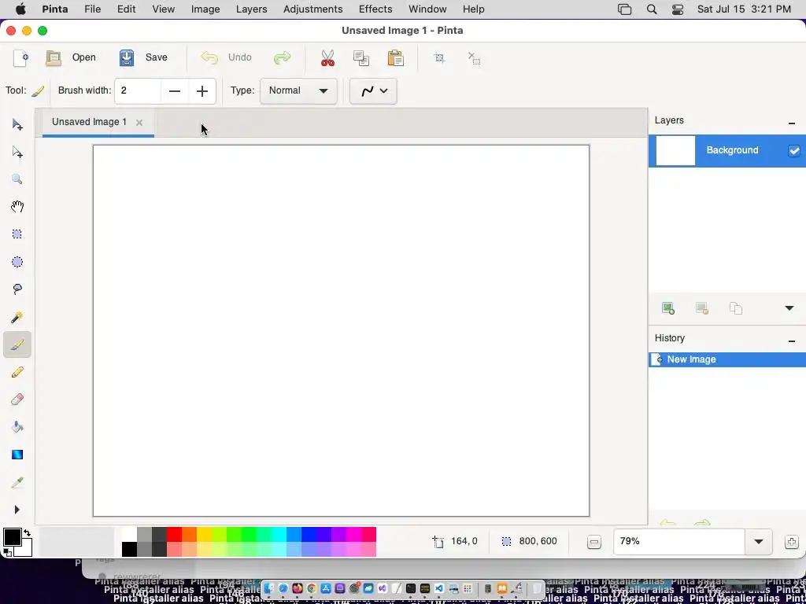The image size is (806, 604).
Task: Click the Paste clipboard icon
Action: pos(395,58)
